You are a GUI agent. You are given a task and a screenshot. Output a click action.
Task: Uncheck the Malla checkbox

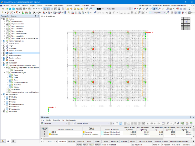point(4,53)
